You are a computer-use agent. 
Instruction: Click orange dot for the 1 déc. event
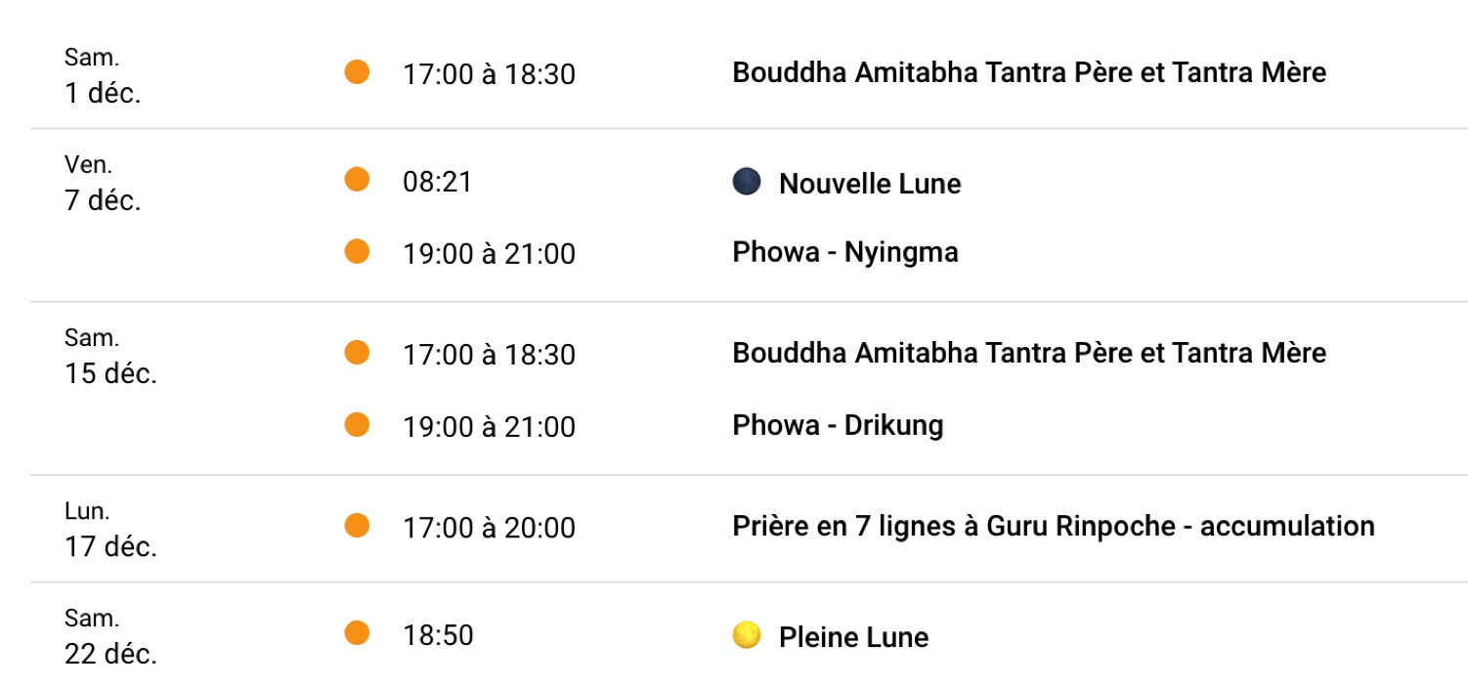[358, 72]
